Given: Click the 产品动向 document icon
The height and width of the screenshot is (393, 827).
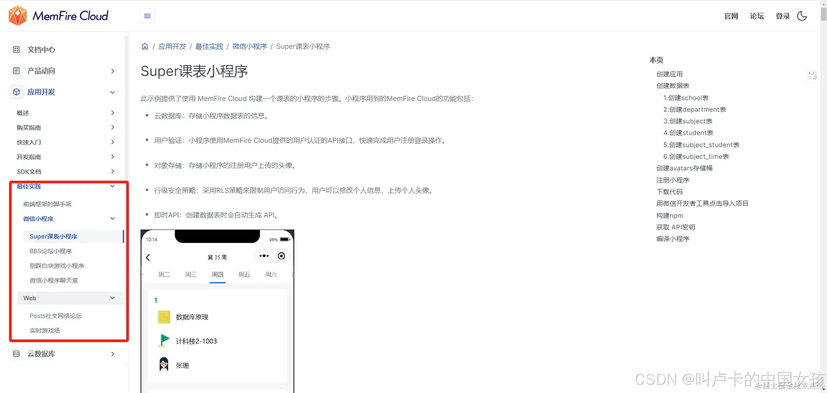Looking at the screenshot, I should [16, 71].
